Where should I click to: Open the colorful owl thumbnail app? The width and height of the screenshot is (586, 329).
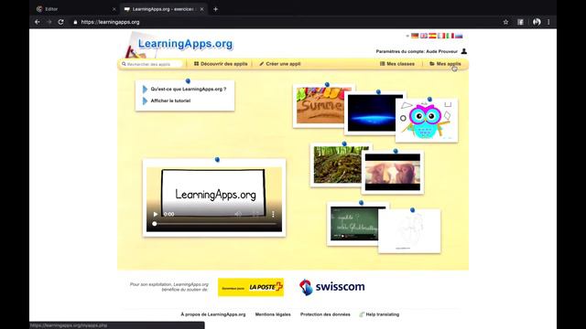427,120
